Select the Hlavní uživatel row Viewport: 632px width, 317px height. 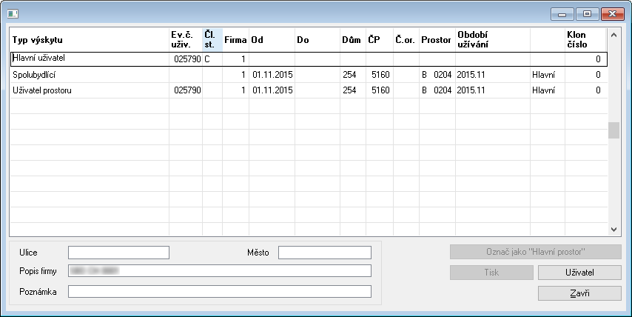pyautogui.click(x=309, y=59)
